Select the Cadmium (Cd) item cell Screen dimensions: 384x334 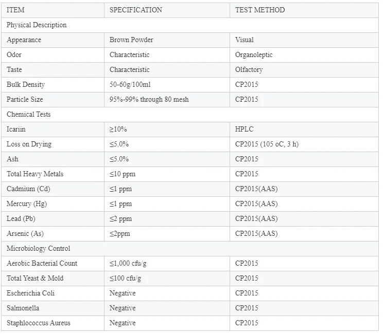point(28,189)
